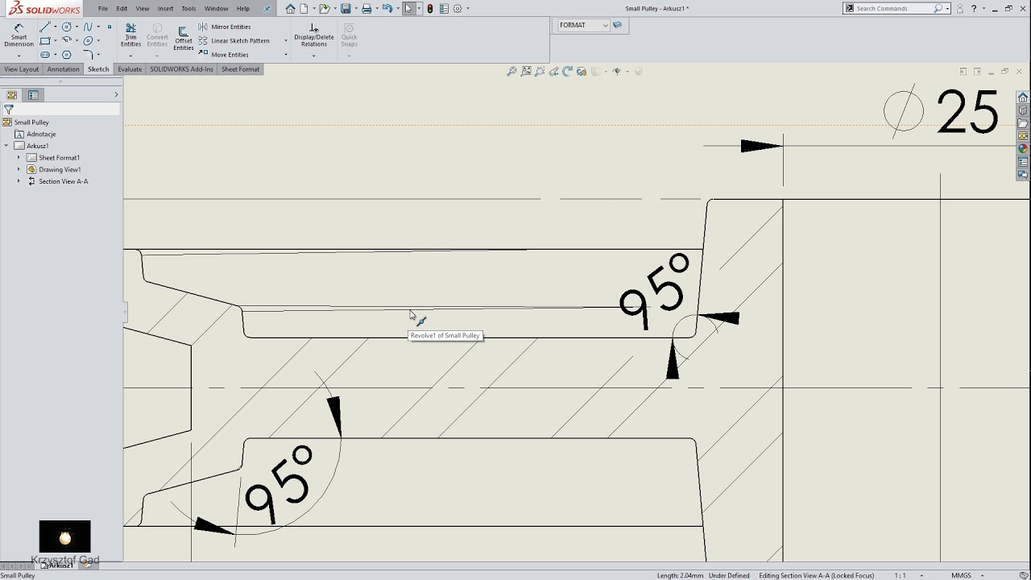
Task: Switch to the Evaluate tab
Action: click(130, 69)
